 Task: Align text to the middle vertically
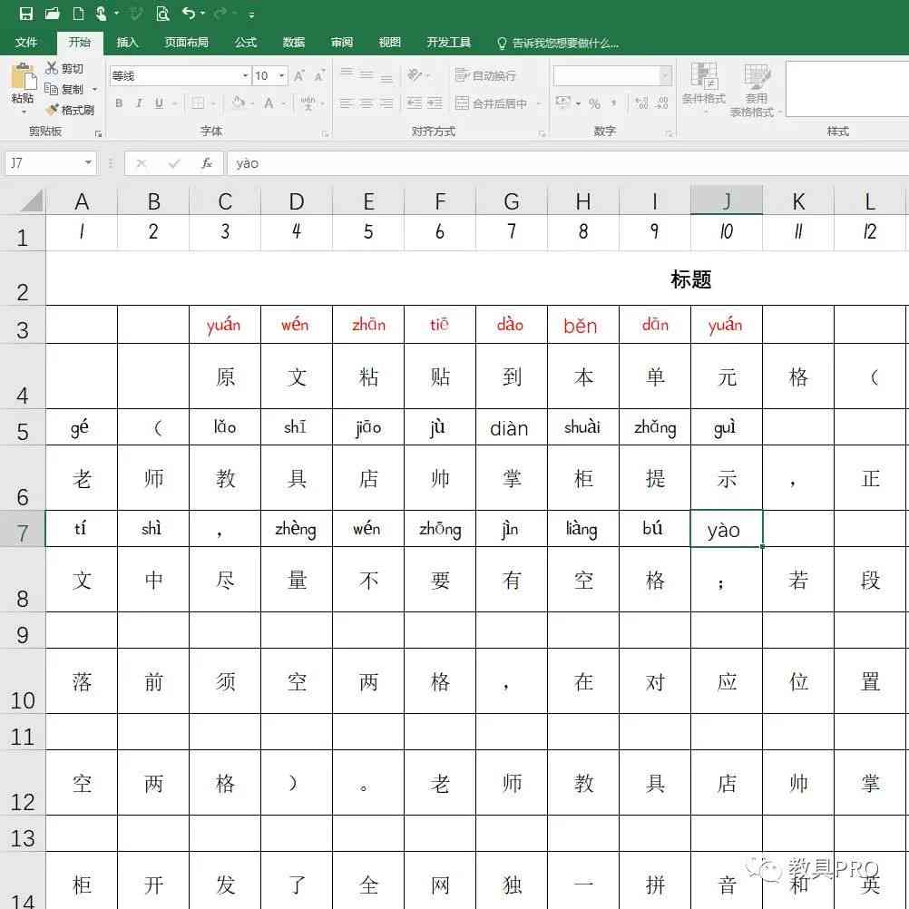[367, 74]
